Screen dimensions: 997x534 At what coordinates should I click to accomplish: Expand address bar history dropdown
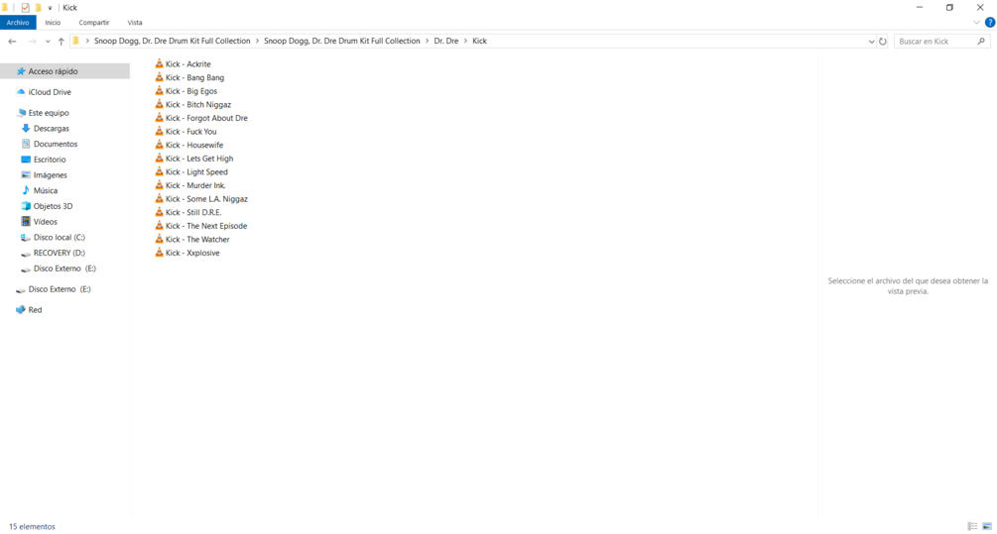(871, 42)
